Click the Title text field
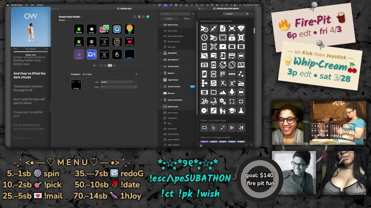This screenshot has width=371, height=208. 117,82
